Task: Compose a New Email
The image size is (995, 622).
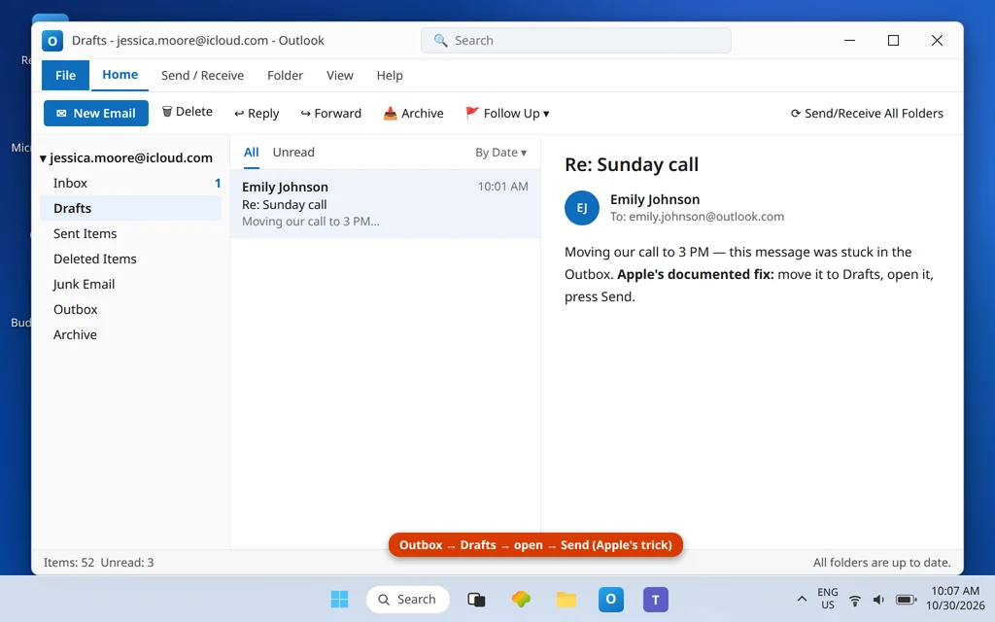Action: coord(96,113)
